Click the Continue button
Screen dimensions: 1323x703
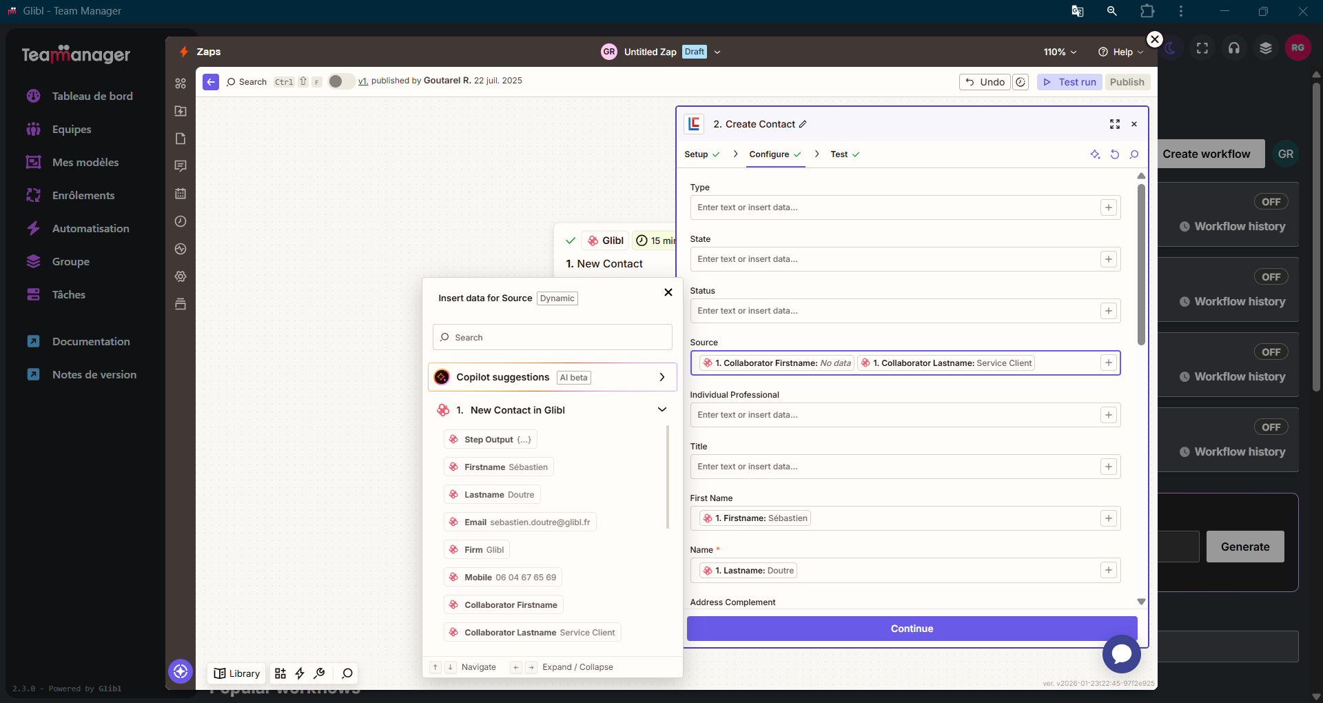(911, 629)
